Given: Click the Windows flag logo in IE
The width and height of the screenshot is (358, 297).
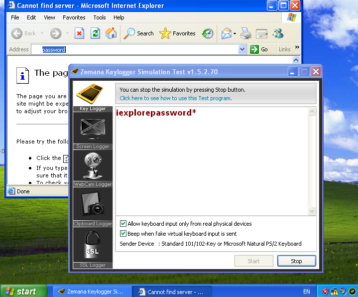Looking at the screenshot, I should click(291, 17).
